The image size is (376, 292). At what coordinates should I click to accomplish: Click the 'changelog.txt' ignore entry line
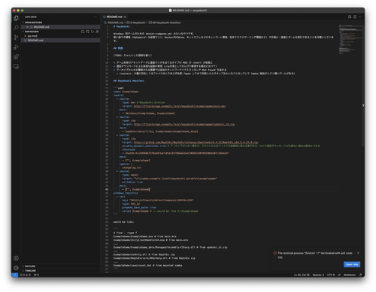(132, 167)
